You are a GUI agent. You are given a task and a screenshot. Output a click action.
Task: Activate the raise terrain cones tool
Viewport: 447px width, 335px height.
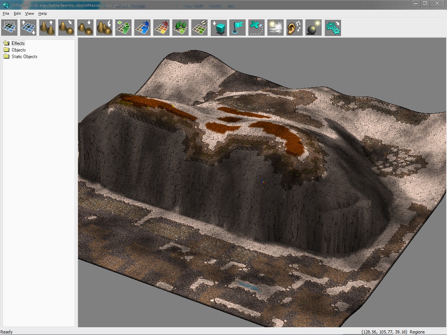click(47, 28)
